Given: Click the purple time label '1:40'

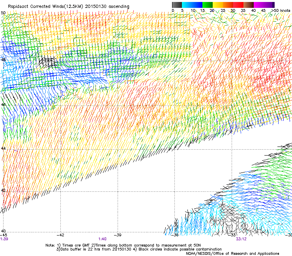Looking at the screenshot, I should (103, 239).
